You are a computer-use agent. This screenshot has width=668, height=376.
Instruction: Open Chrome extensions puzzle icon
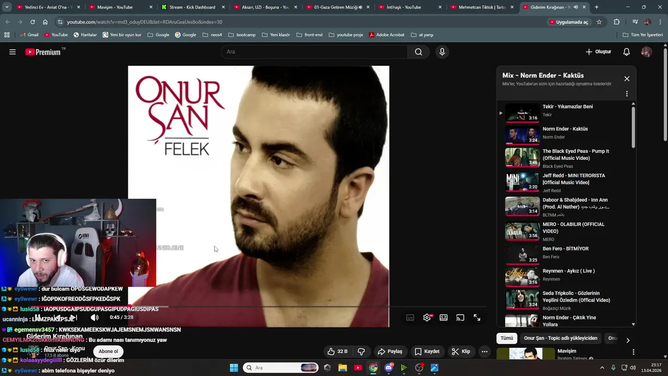(x=617, y=22)
